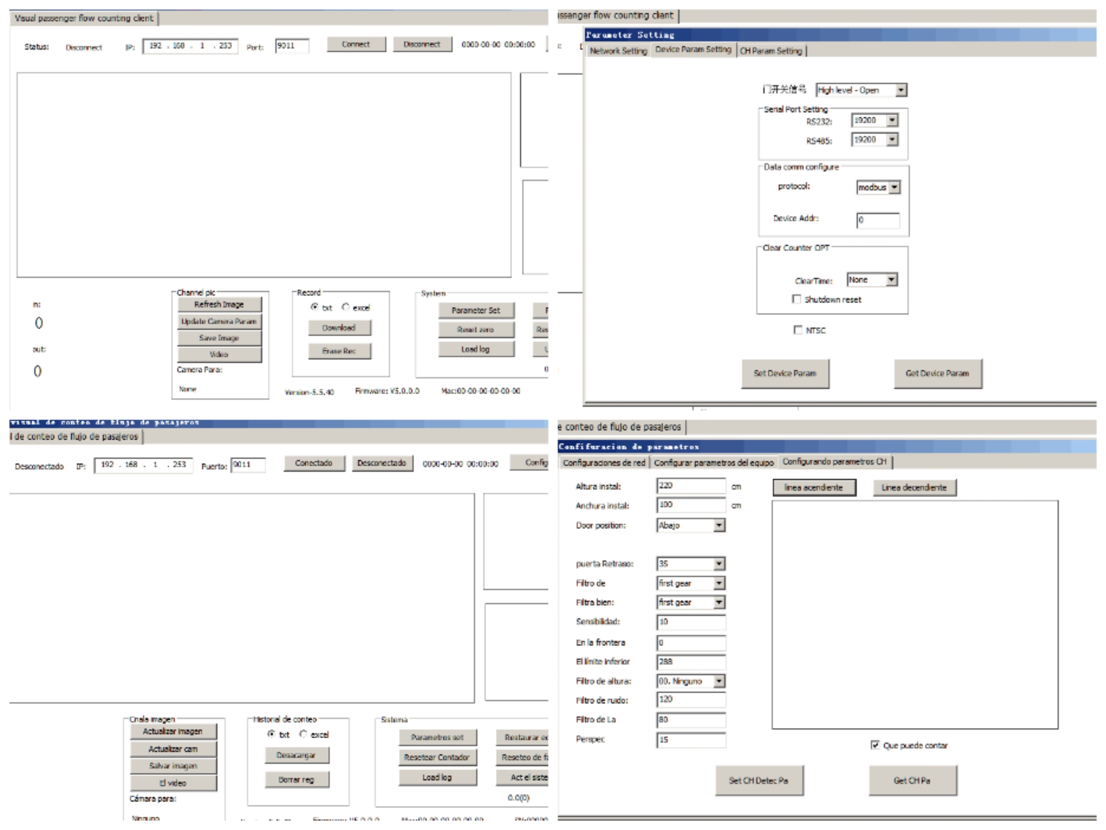Click El video button

point(173,783)
